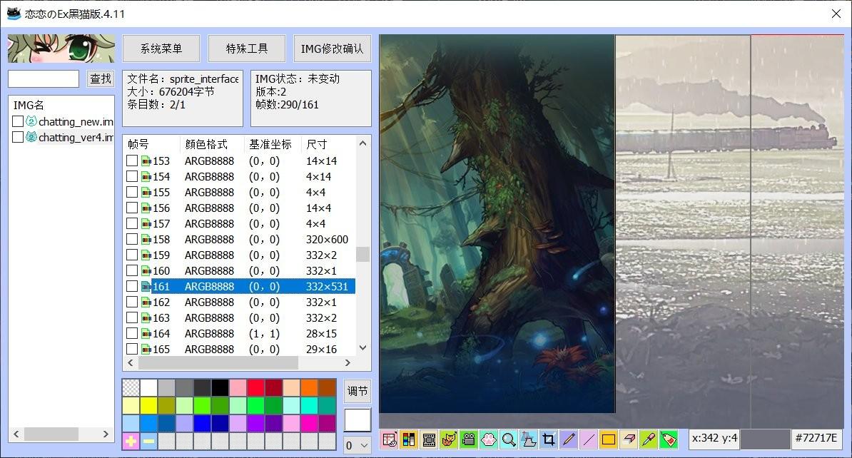Open the 系统菜单 system menu
Viewport: 852px width, 458px height.
tap(161, 49)
